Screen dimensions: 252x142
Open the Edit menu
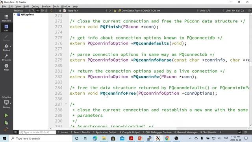(11, 6)
